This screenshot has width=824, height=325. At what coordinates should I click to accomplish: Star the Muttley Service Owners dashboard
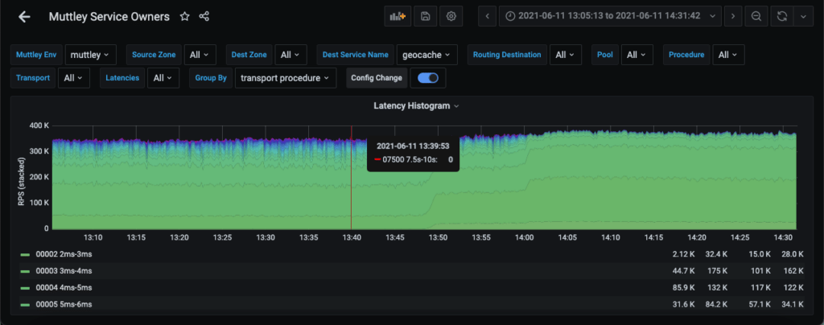click(x=184, y=16)
